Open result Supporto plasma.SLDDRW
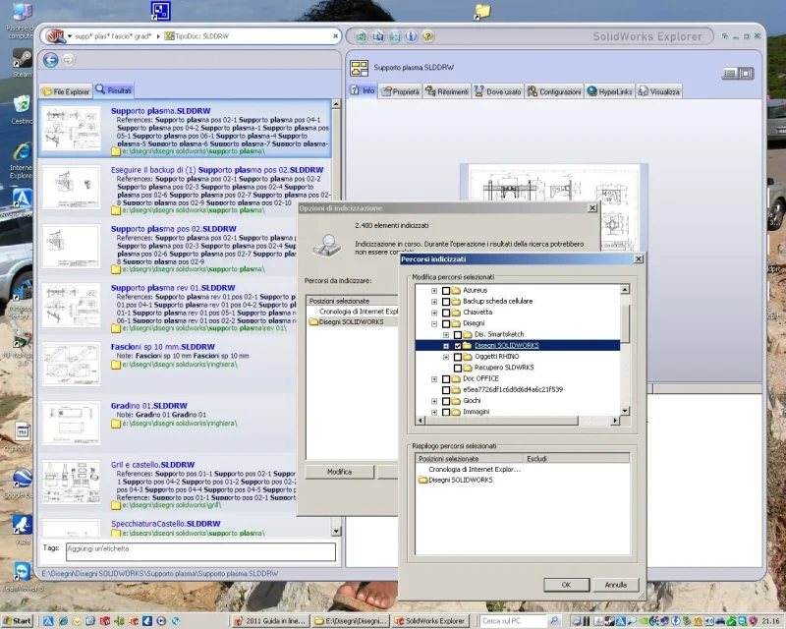The width and height of the screenshot is (786, 629). [x=160, y=111]
